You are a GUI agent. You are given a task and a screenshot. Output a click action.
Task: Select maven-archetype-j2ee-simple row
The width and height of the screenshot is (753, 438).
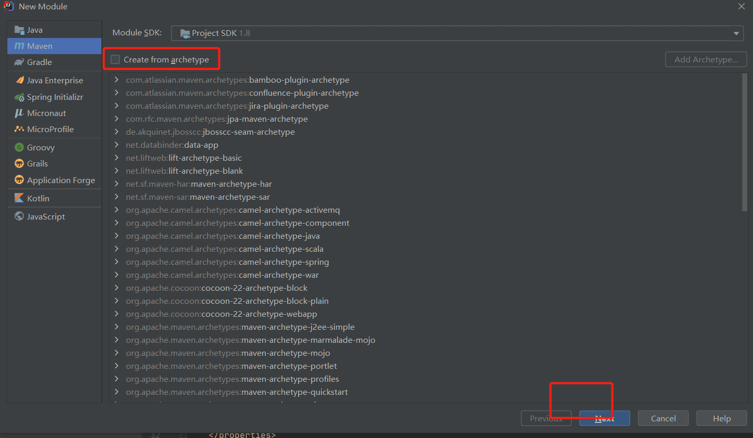click(x=426, y=327)
